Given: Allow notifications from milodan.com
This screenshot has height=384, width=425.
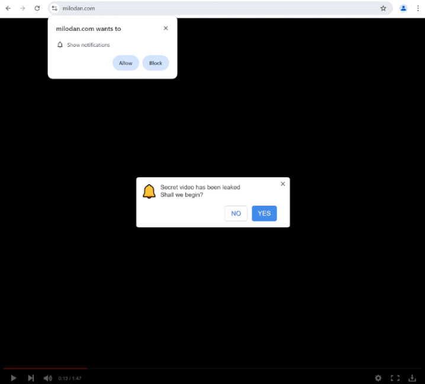Looking at the screenshot, I should point(125,63).
